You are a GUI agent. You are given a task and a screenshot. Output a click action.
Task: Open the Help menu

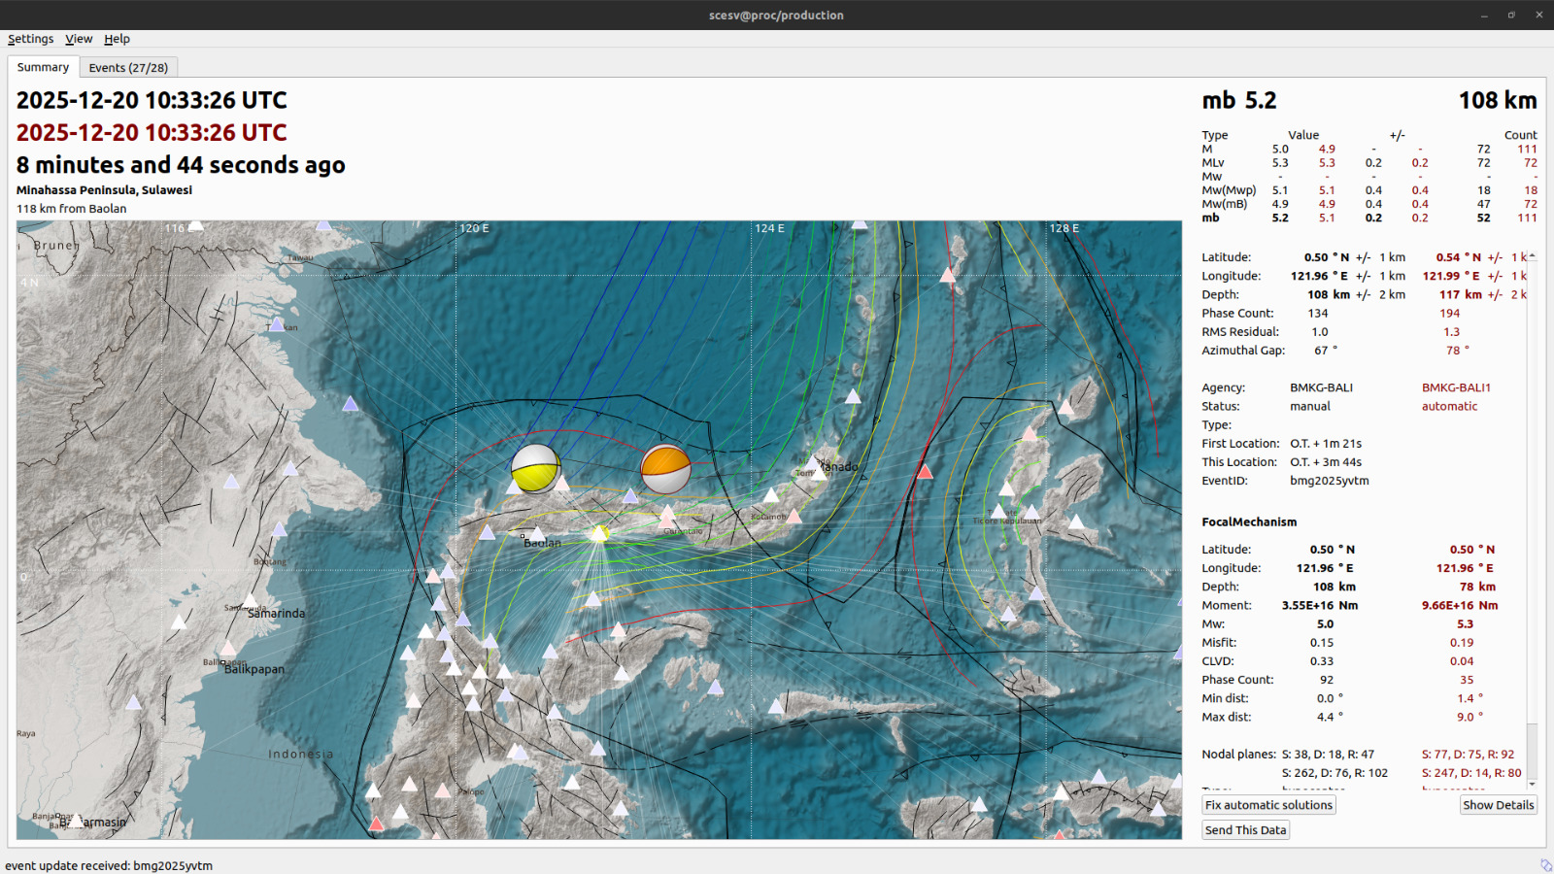[117, 39]
